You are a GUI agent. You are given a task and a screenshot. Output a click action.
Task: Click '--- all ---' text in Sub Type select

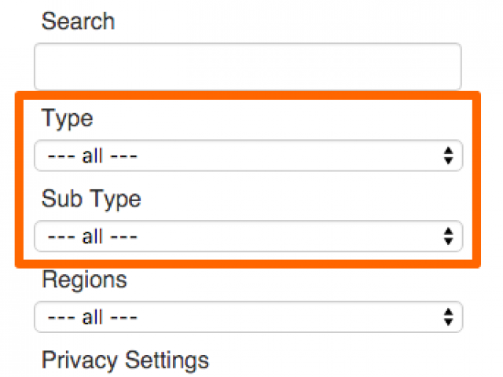click(x=93, y=237)
